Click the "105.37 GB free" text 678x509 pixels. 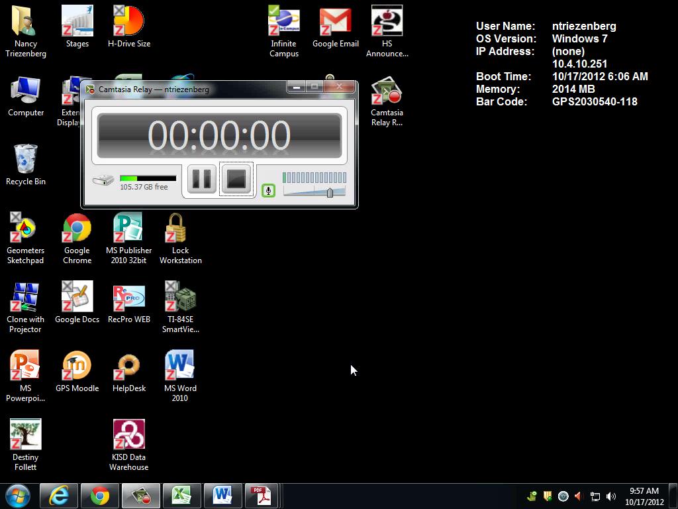(x=144, y=187)
